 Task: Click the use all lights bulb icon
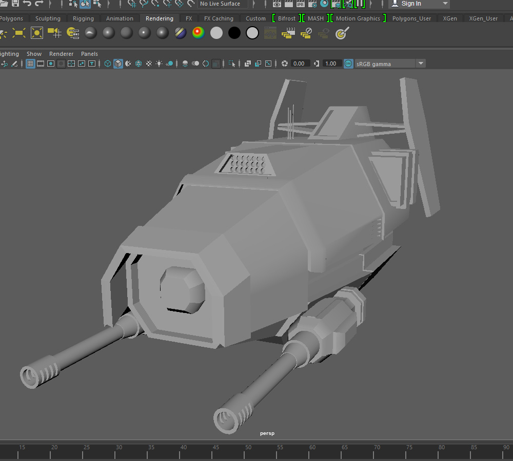159,64
